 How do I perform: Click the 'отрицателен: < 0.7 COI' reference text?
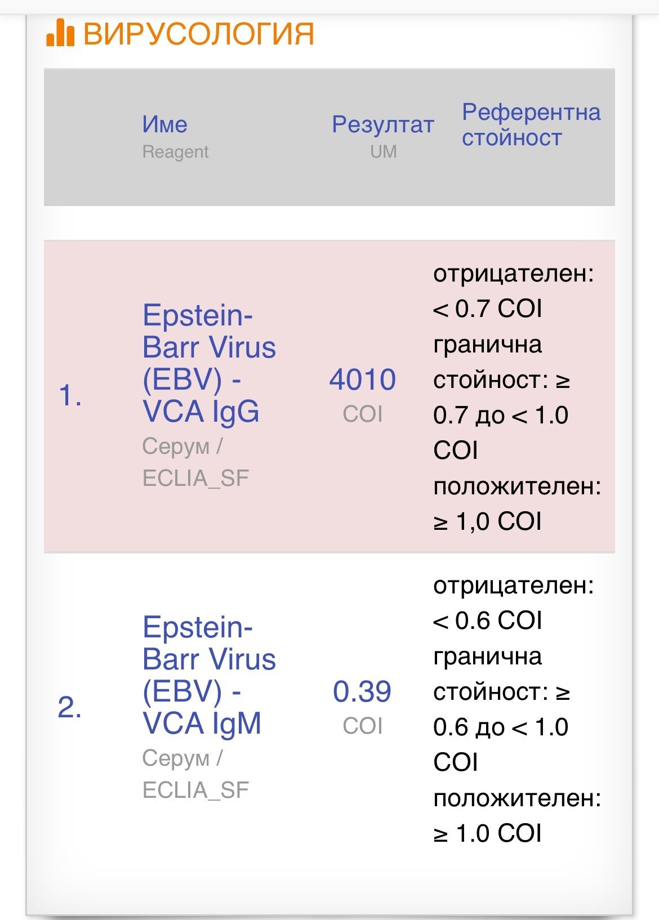pos(513,291)
